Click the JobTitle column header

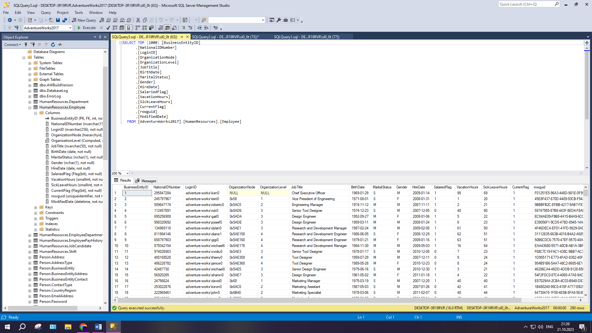(x=319, y=187)
